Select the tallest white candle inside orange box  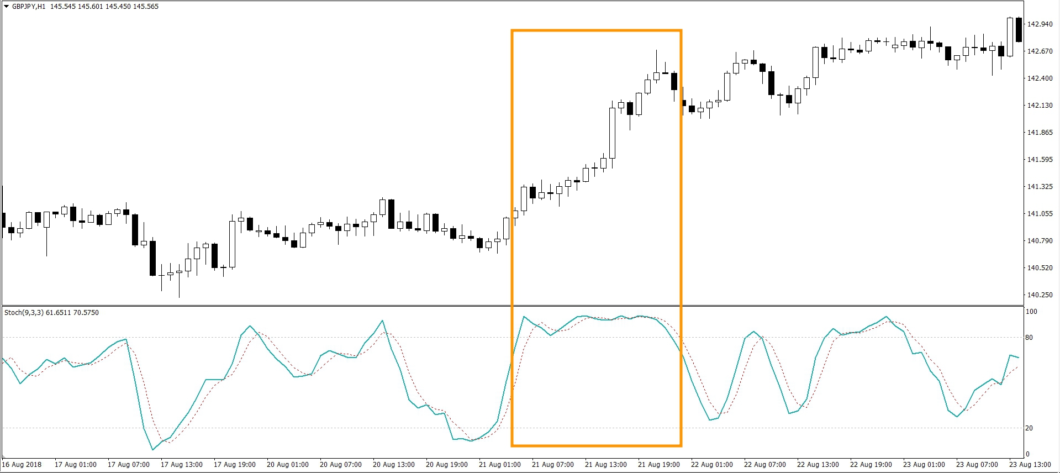pos(612,133)
